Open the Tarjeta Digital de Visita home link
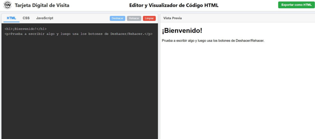This screenshot has height=139, width=315. coord(42,6)
